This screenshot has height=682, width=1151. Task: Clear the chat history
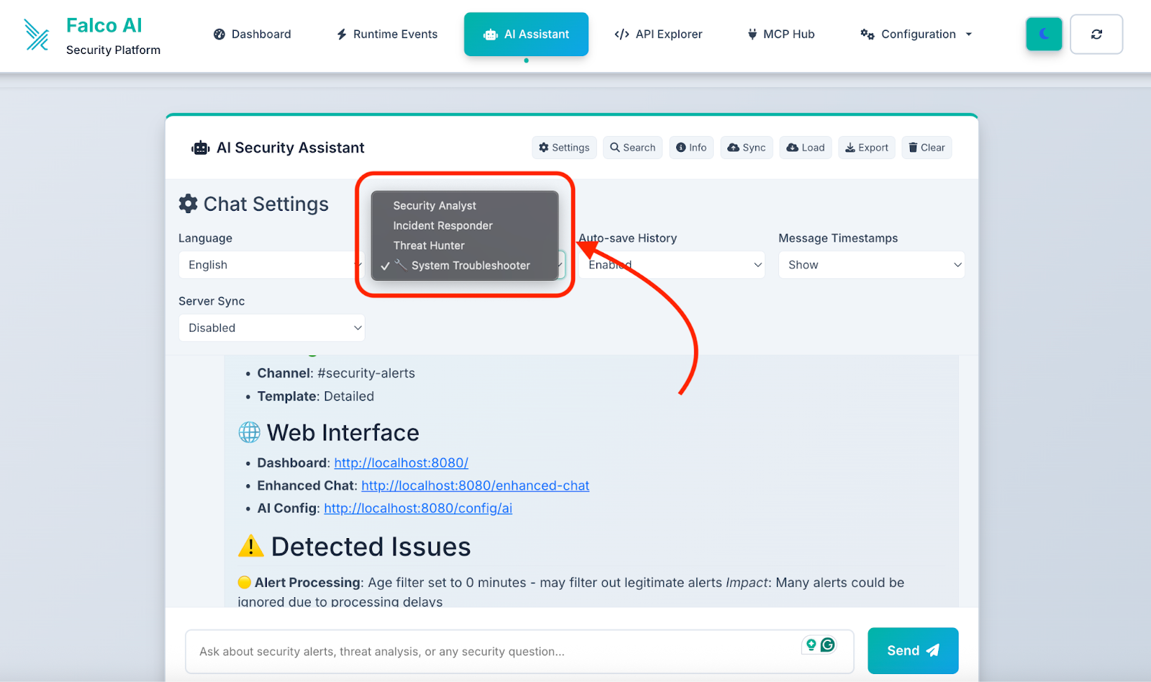[927, 147]
